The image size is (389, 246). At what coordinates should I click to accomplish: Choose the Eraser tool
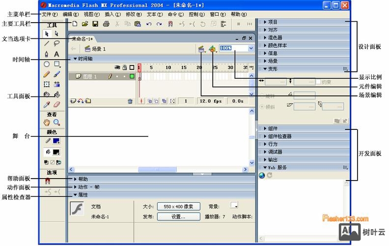click(57, 104)
